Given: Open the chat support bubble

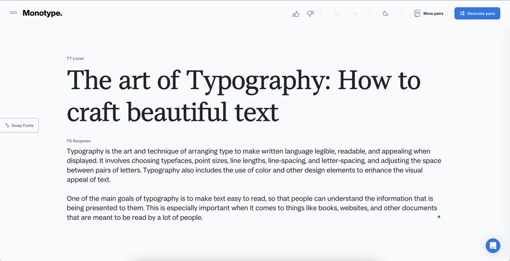Looking at the screenshot, I should click(493, 245).
